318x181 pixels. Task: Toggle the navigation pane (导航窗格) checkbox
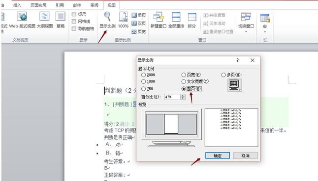[x=74, y=28]
